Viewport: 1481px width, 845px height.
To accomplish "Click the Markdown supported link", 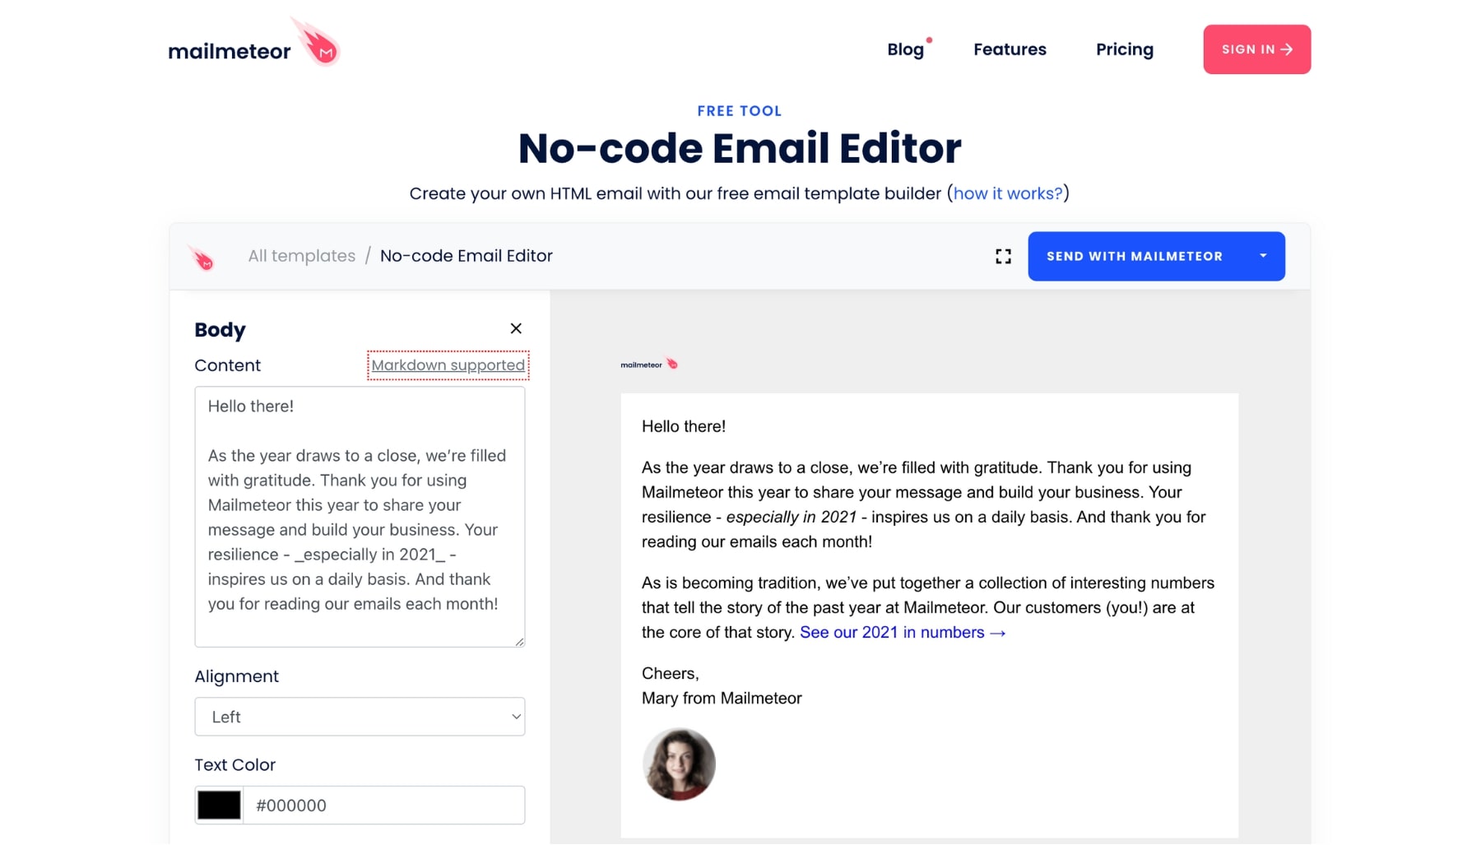I will [x=448, y=365].
